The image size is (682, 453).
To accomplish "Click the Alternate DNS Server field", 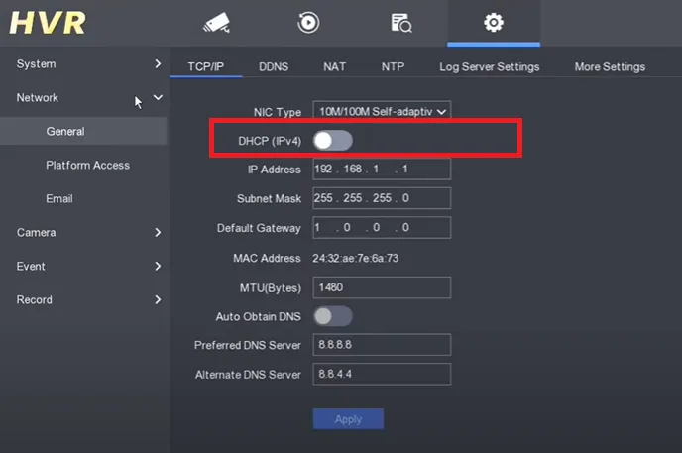I will [382, 375].
